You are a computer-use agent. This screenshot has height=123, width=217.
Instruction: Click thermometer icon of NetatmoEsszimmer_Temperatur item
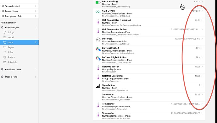click(x=98, y=114)
